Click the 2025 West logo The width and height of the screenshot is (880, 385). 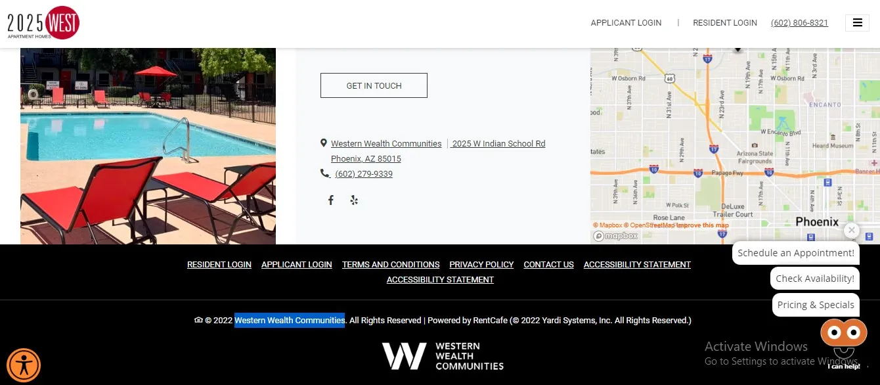(x=43, y=22)
